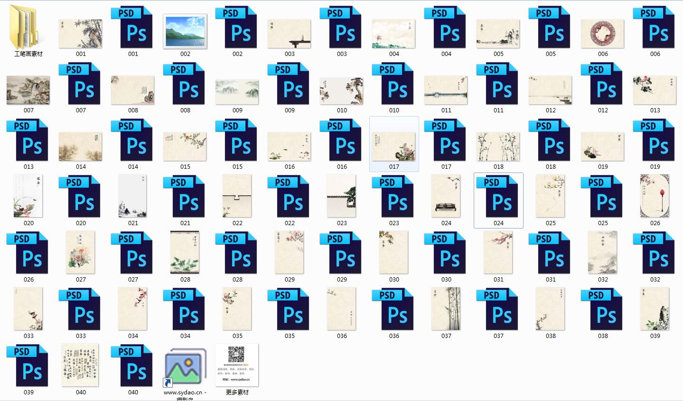
Task: Select the 009 PSD file icon
Action: pyautogui.click(x=289, y=84)
